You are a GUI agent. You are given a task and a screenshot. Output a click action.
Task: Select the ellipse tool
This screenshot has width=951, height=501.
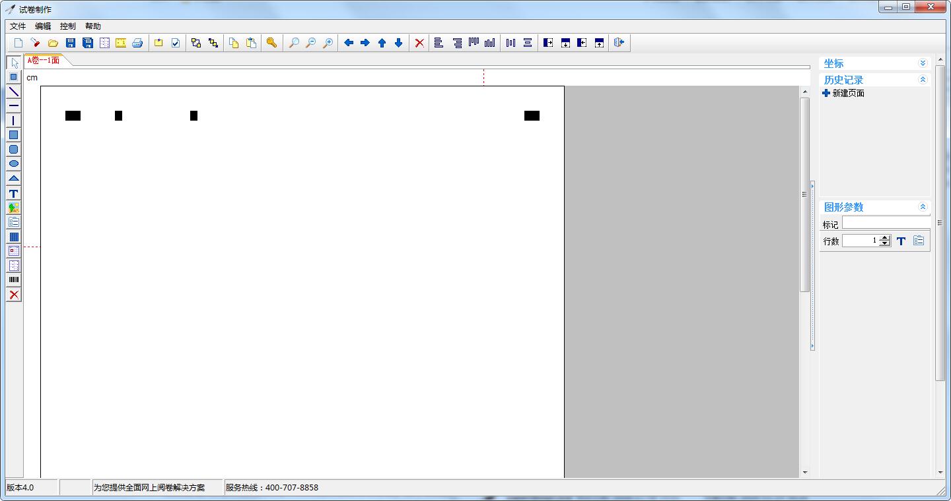[x=14, y=164]
